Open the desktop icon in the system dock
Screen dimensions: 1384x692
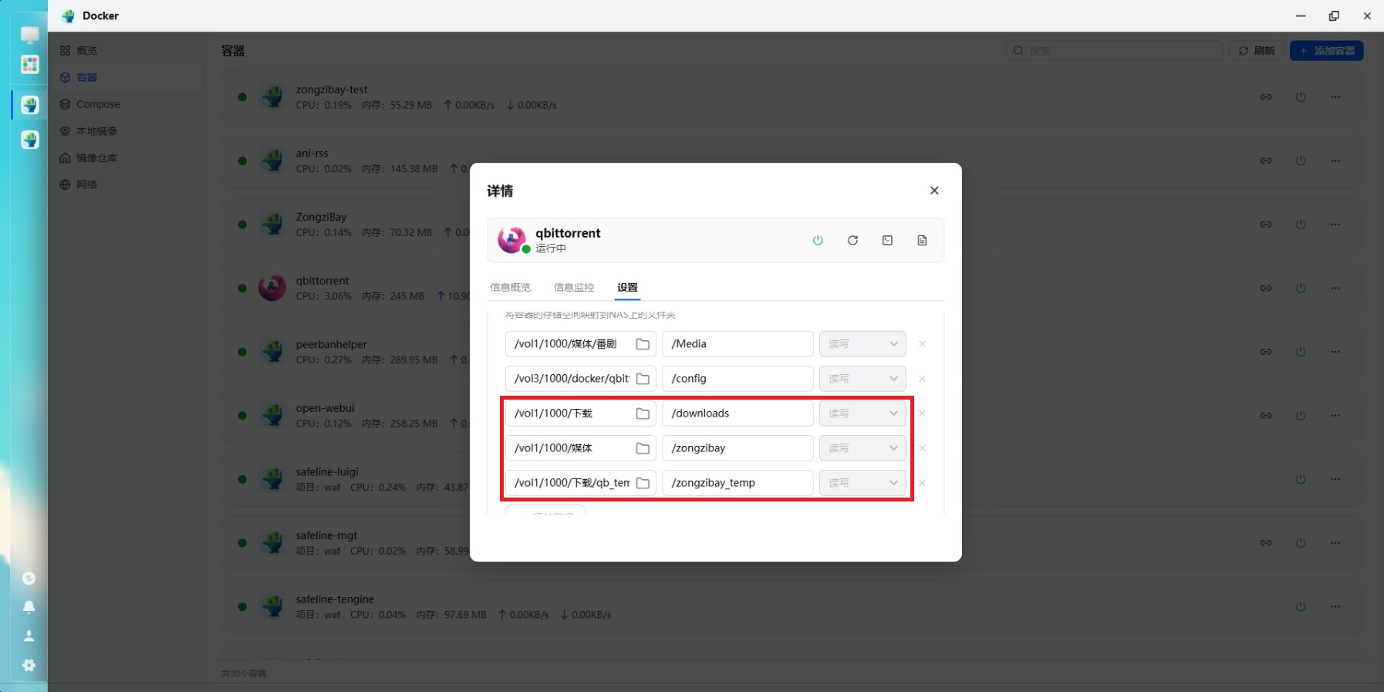click(x=30, y=35)
